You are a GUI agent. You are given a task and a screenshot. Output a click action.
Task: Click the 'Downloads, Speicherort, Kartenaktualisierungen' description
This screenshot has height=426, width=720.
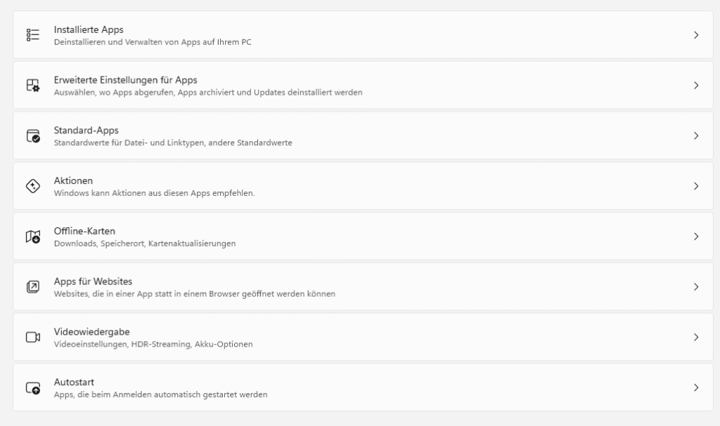pos(145,244)
